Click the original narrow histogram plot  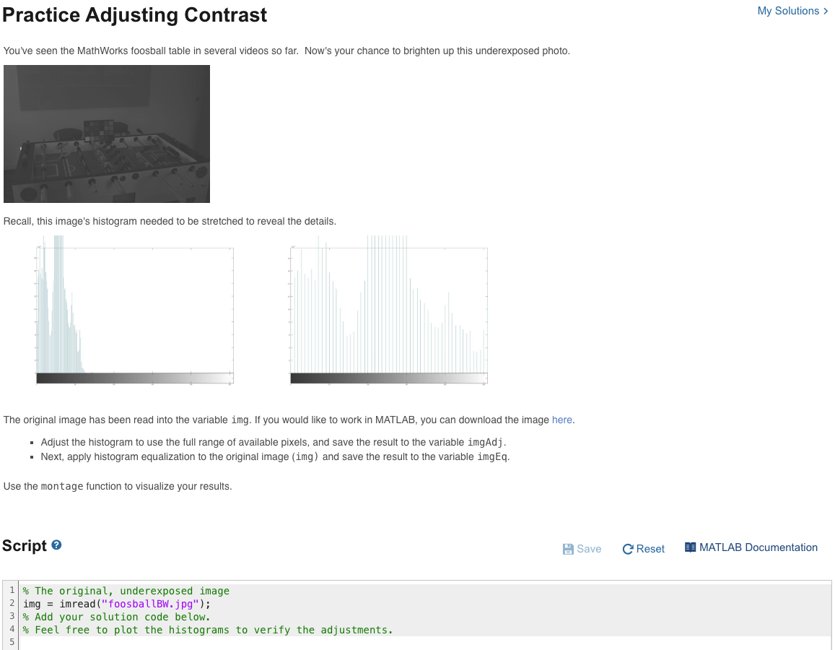click(134, 311)
